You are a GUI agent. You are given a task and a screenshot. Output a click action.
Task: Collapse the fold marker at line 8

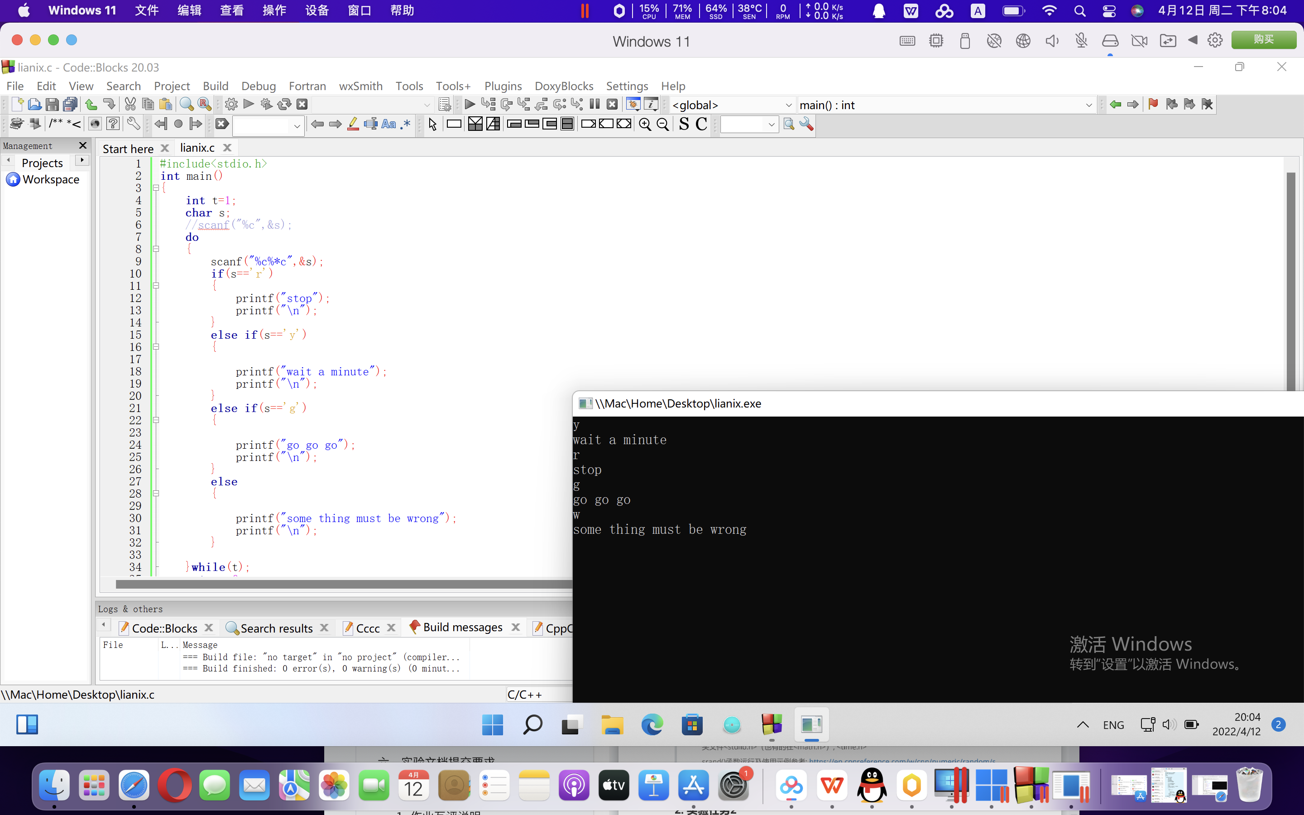click(x=156, y=249)
